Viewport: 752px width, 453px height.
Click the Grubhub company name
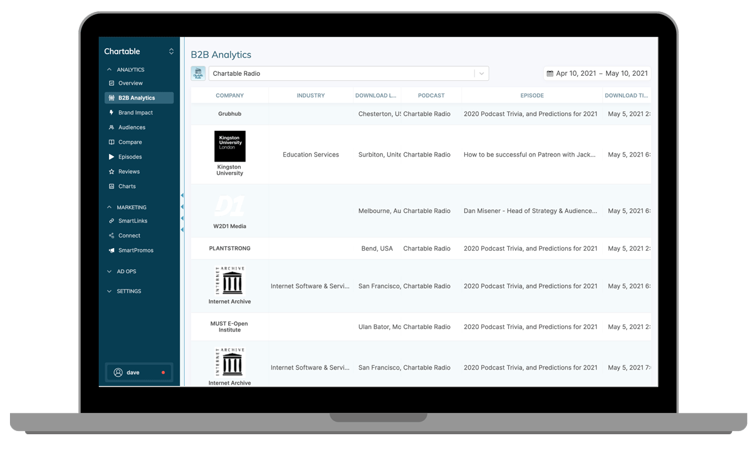[x=230, y=114]
